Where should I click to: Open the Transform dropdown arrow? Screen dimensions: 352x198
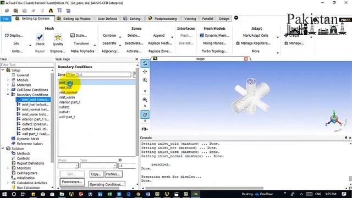pos(95,45)
